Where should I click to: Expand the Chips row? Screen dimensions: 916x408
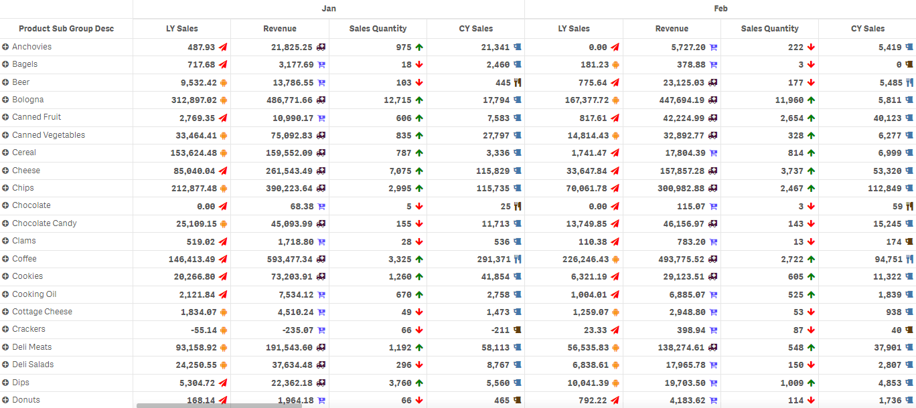(7, 187)
